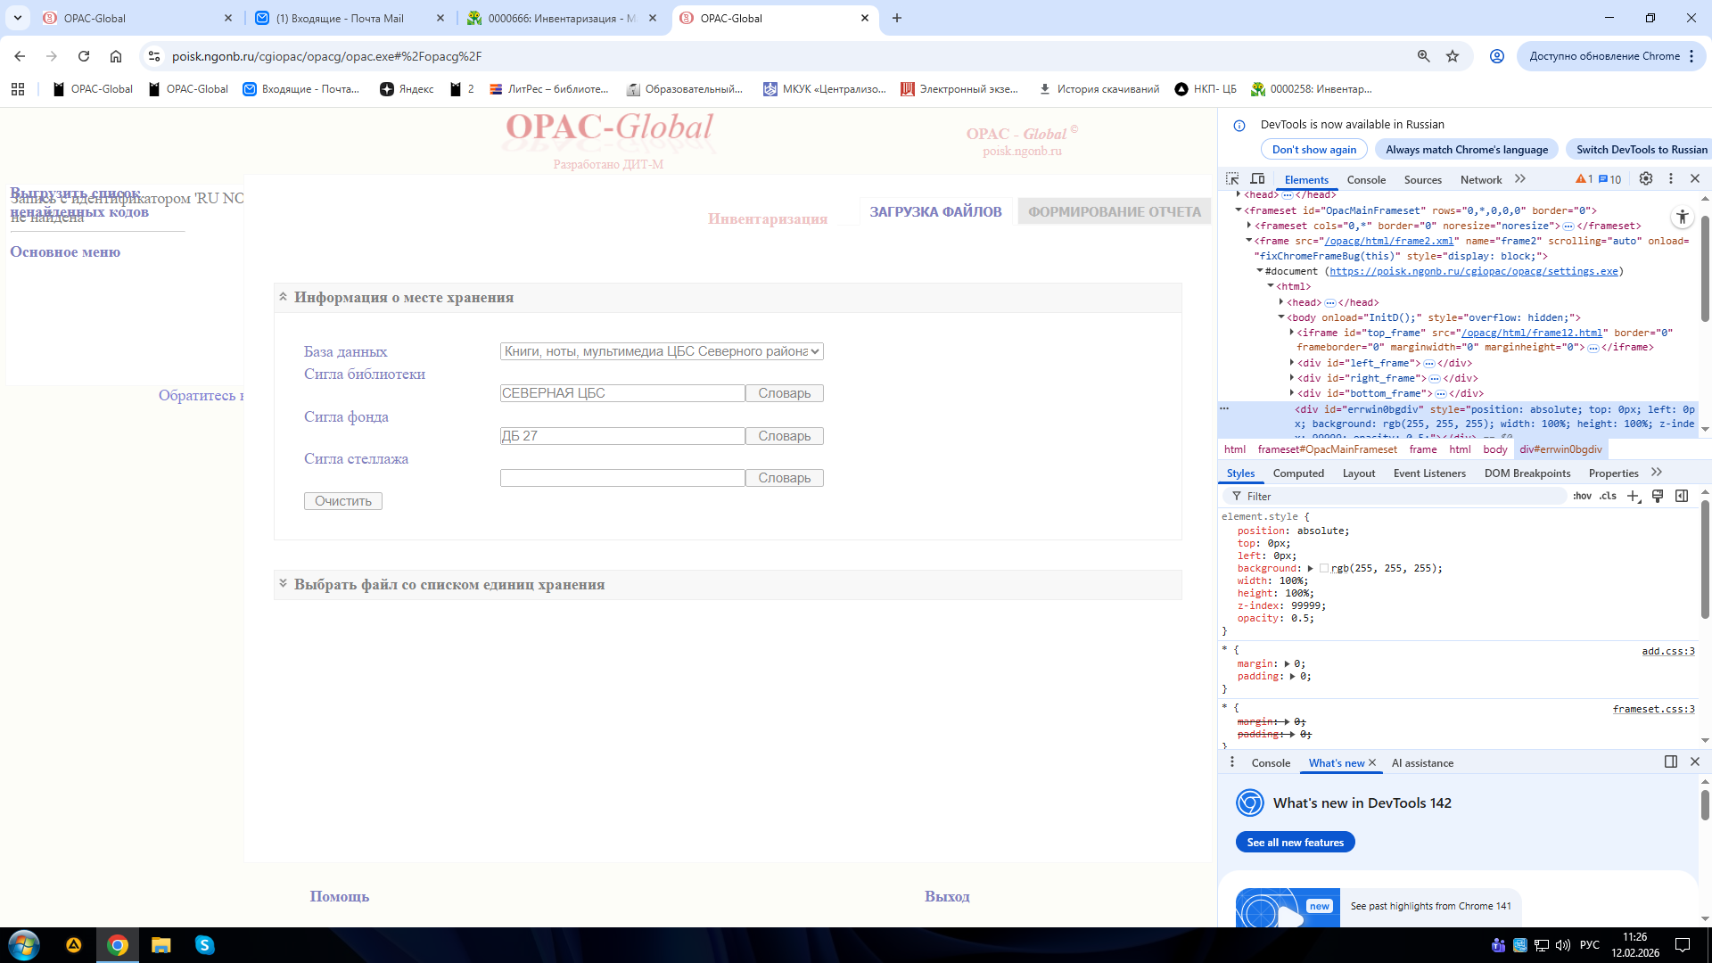Viewport: 1712px width, 963px height.
Task: Open the Chrome home page icon
Action: (x=116, y=56)
